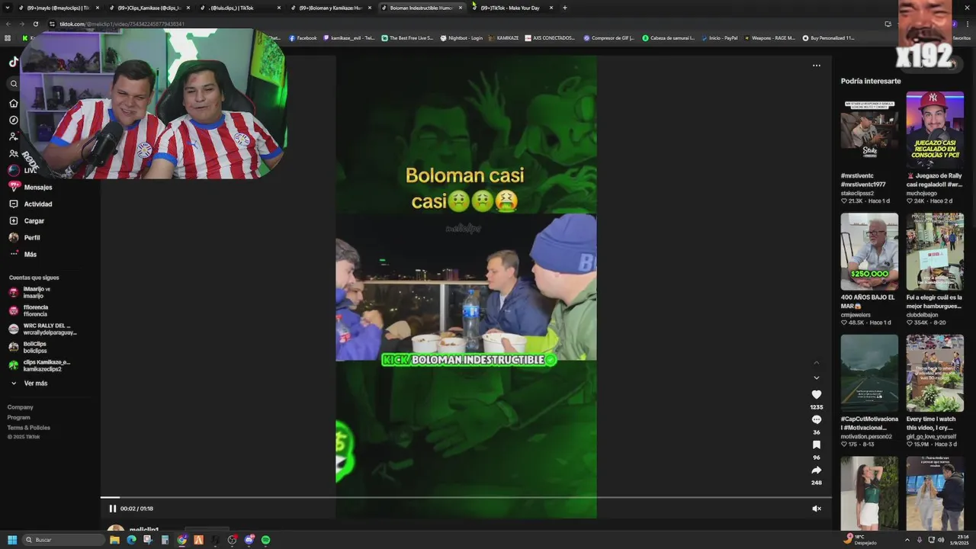Open Discord from the taskbar
976x549 pixels.
(x=249, y=540)
